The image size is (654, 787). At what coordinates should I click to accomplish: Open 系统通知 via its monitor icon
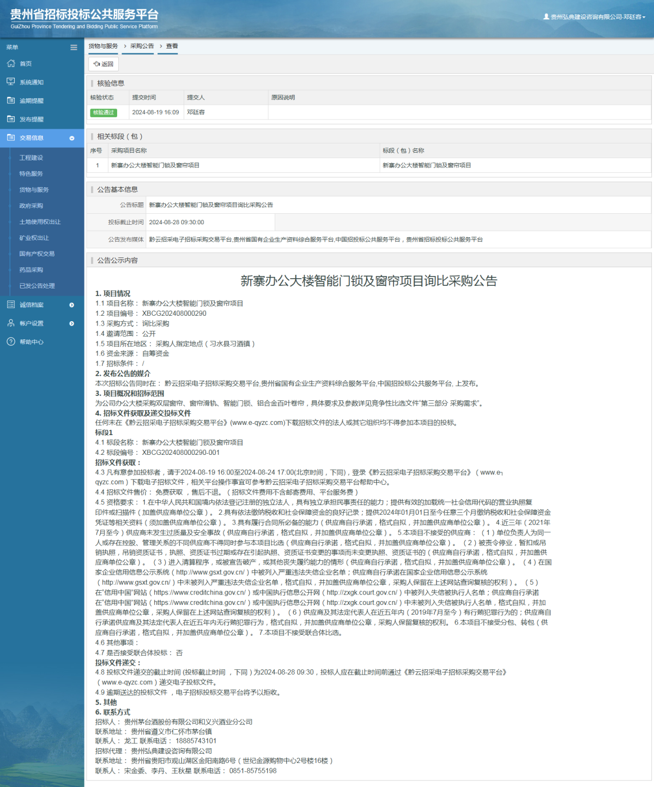click(11, 82)
